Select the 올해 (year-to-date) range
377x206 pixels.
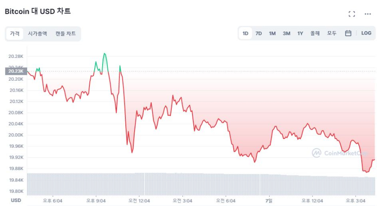click(x=315, y=33)
